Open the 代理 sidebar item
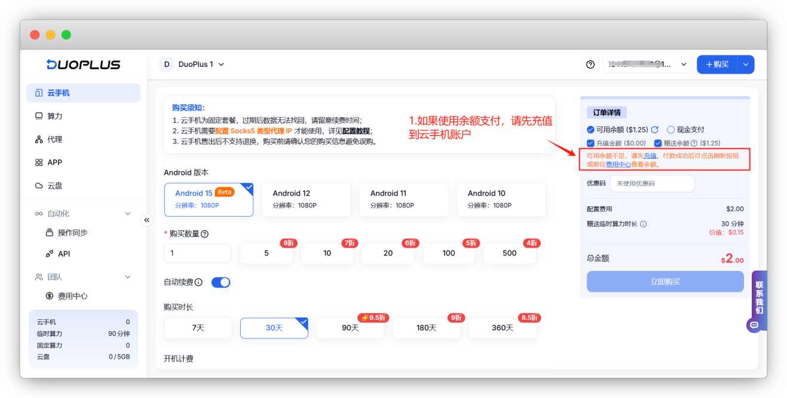787x398 pixels. click(x=83, y=140)
